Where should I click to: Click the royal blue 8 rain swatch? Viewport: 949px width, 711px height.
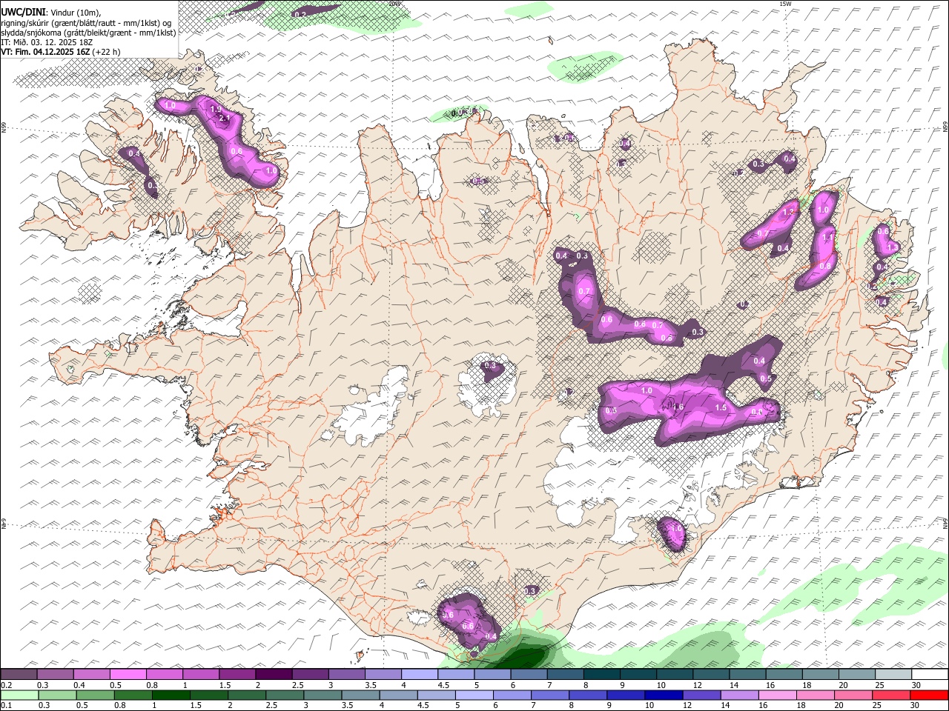(x=587, y=695)
